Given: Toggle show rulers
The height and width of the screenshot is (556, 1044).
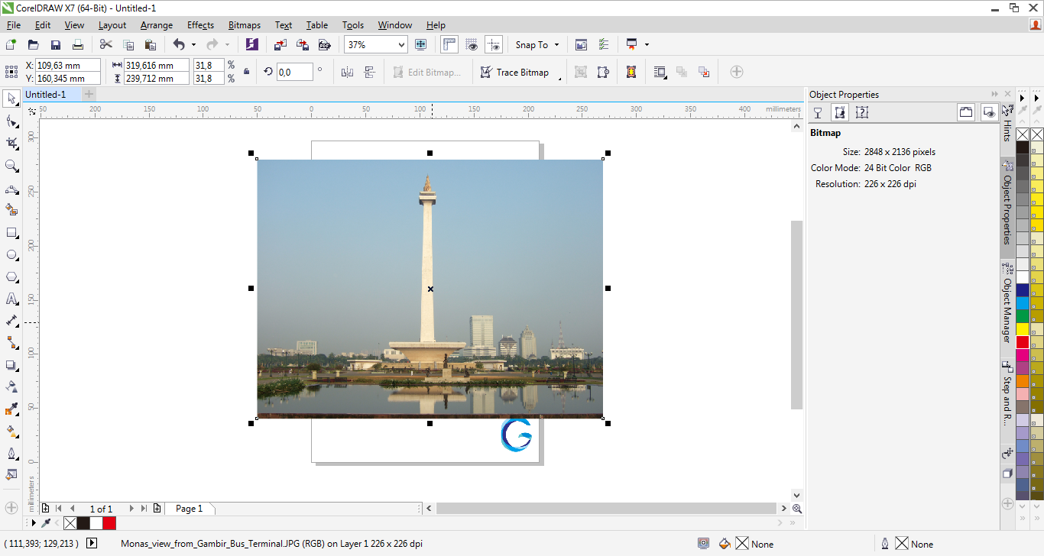Looking at the screenshot, I should coord(449,44).
